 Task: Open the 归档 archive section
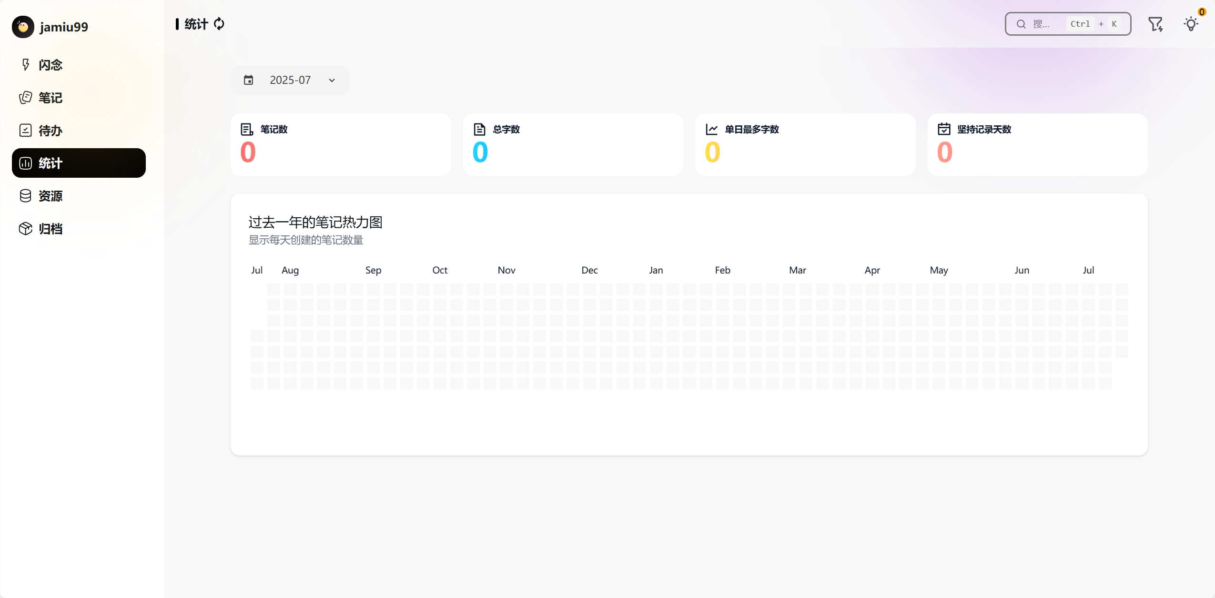point(79,229)
